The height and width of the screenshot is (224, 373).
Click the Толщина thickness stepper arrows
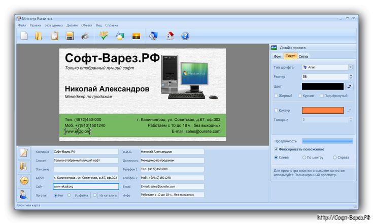(351, 120)
